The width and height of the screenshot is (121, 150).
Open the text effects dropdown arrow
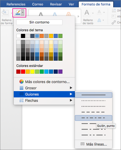103,20
